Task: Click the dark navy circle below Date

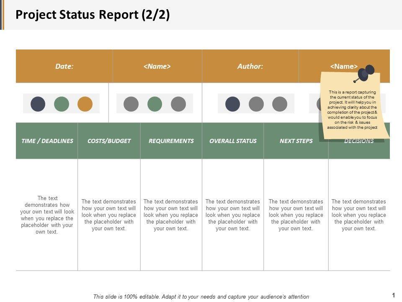Action: 38,104
